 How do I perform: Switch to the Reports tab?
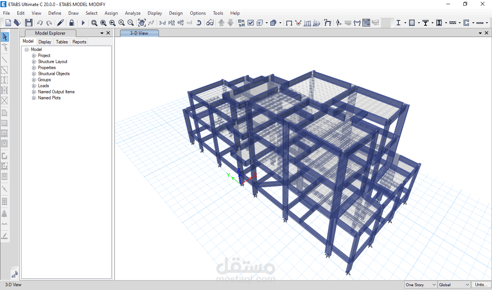tap(79, 42)
